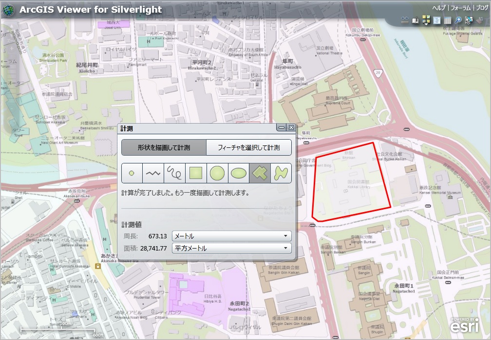Select the circle draw tool
Image resolution: width=491 pixels, height=340 pixels.
tap(217, 173)
